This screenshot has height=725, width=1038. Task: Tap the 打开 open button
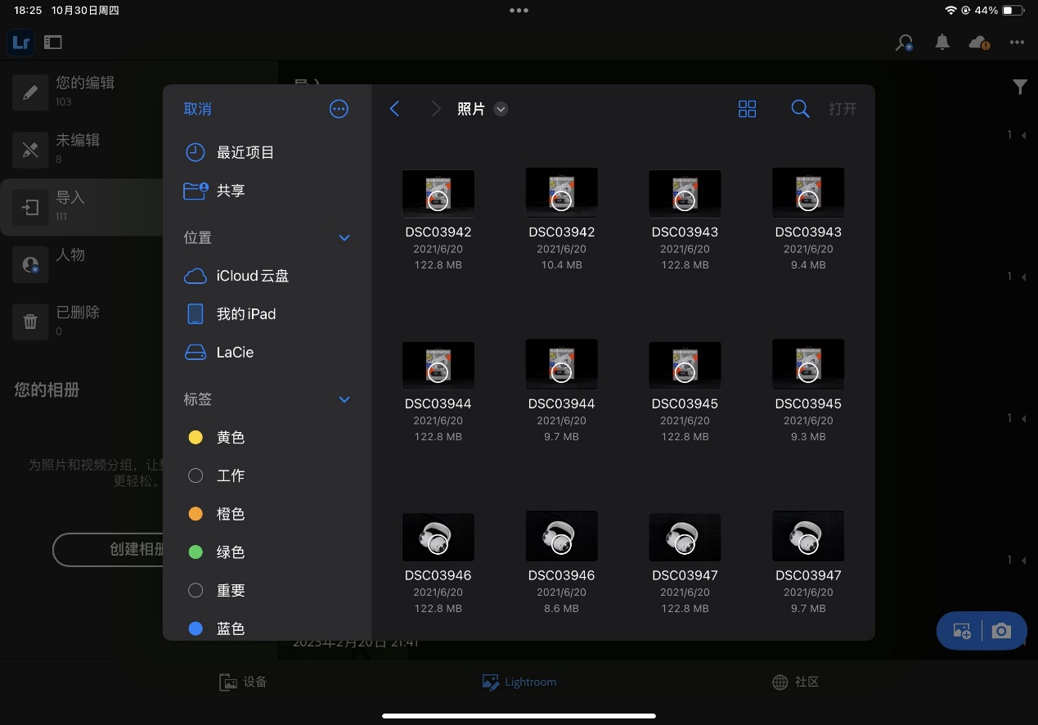pos(843,109)
